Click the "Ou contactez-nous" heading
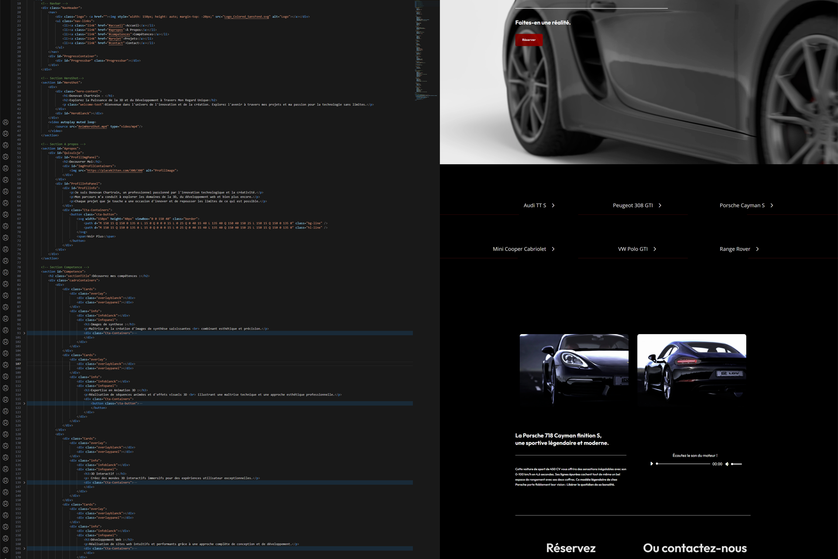The height and width of the screenshot is (559, 838). [x=695, y=548]
